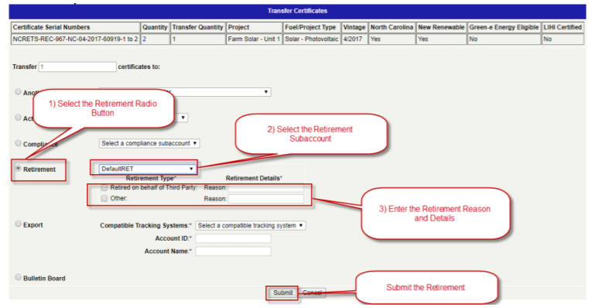Select the Compliance radio button
The image size is (592, 308).
18,143
